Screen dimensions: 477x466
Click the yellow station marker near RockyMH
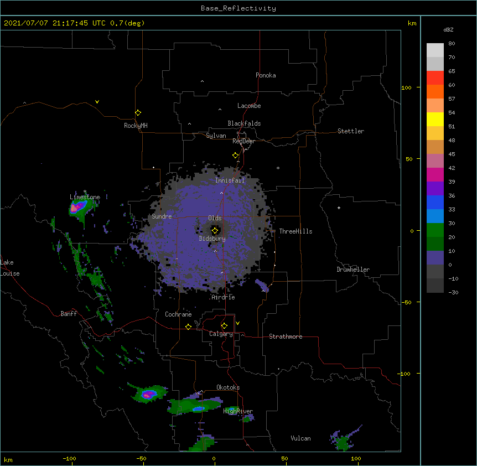pos(138,113)
